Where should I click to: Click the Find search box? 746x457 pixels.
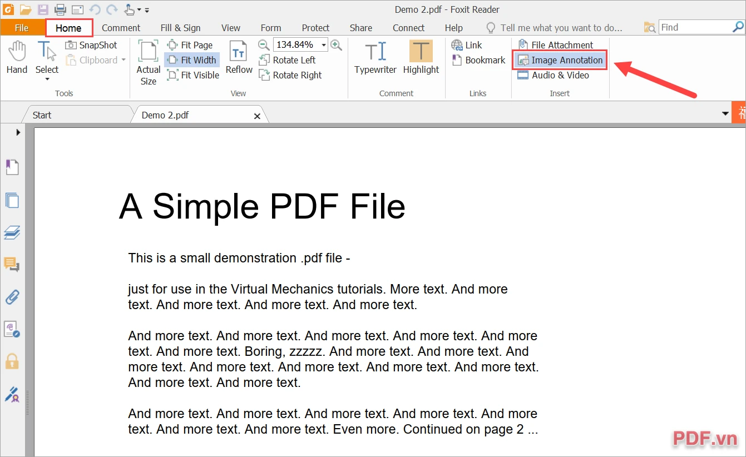[695, 27]
